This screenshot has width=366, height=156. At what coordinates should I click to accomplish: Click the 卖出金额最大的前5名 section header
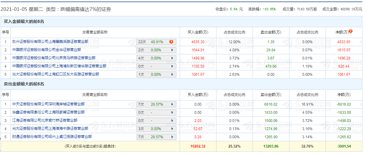pos(24,84)
